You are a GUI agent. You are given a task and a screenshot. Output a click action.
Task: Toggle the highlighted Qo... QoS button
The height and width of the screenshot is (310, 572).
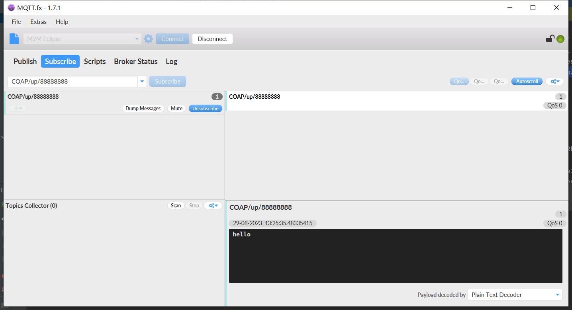point(459,81)
